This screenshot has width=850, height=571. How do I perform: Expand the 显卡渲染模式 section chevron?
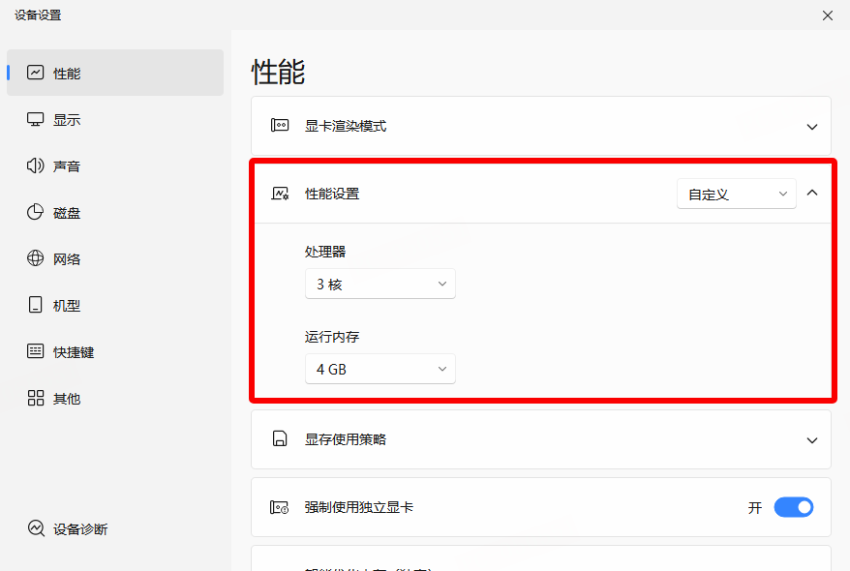click(x=812, y=126)
